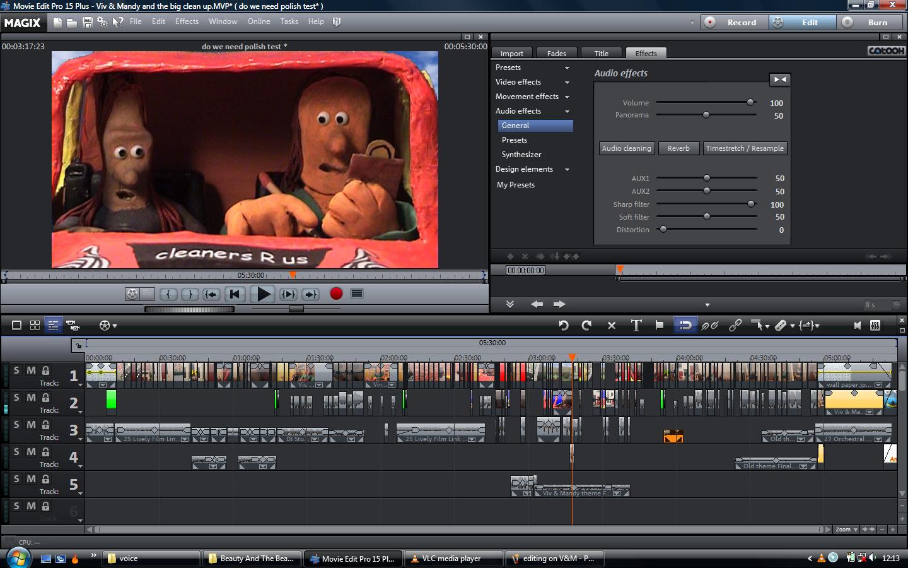Switch to timeline mode icon
Image resolution: width=908 pixels, height=568 pixels.
[54, 325]
